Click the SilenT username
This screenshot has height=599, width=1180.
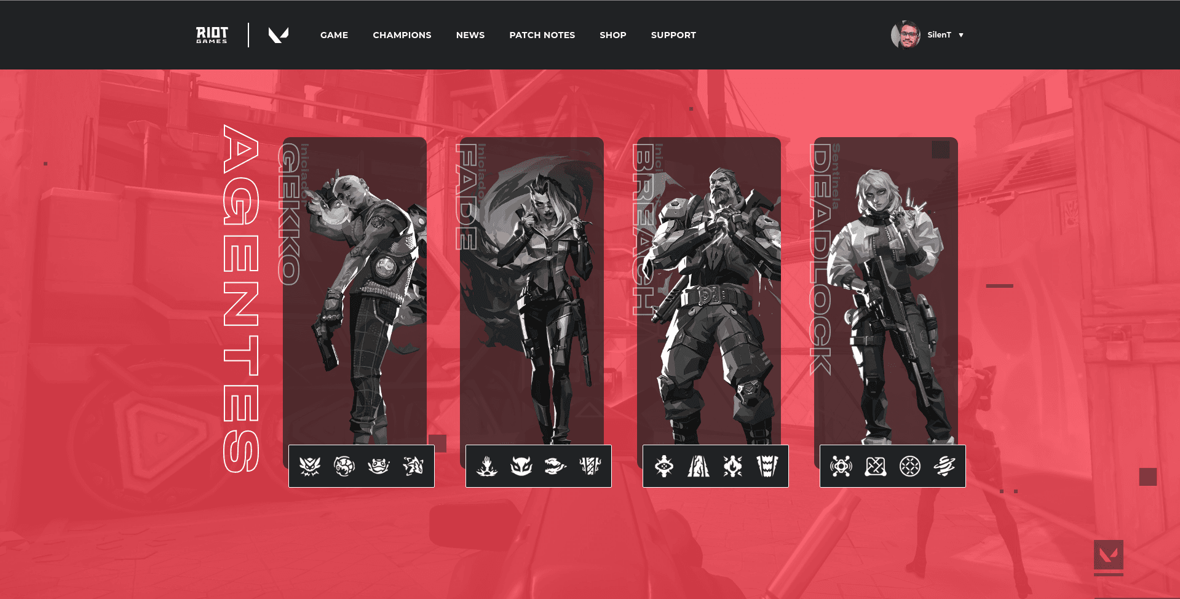coord(939,35)
